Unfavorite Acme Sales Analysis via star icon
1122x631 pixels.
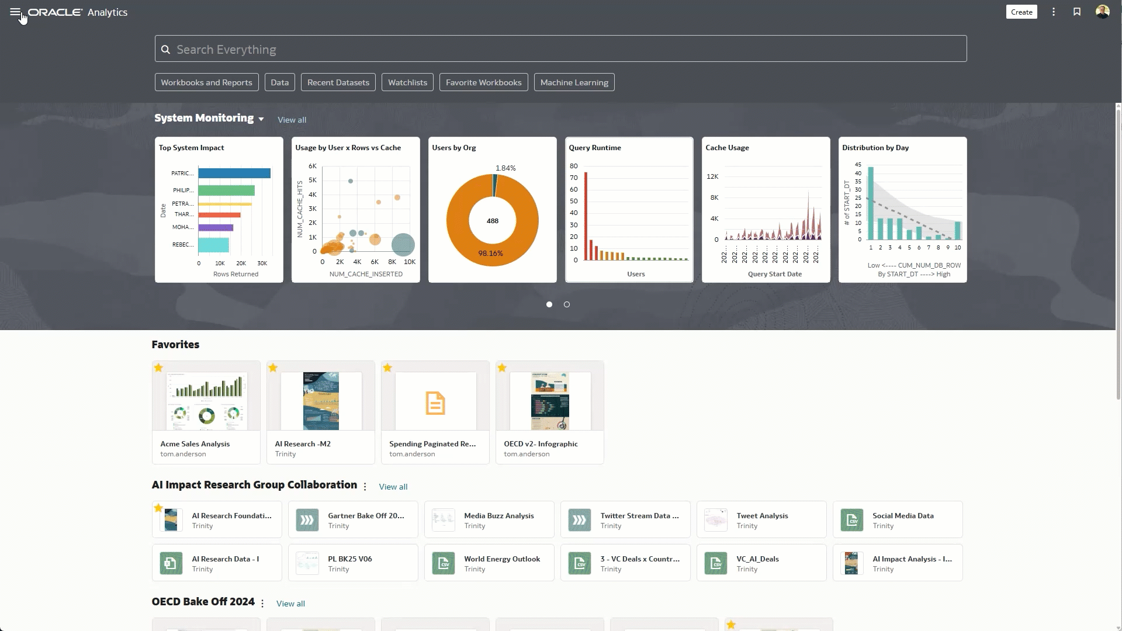coord(158,367)
